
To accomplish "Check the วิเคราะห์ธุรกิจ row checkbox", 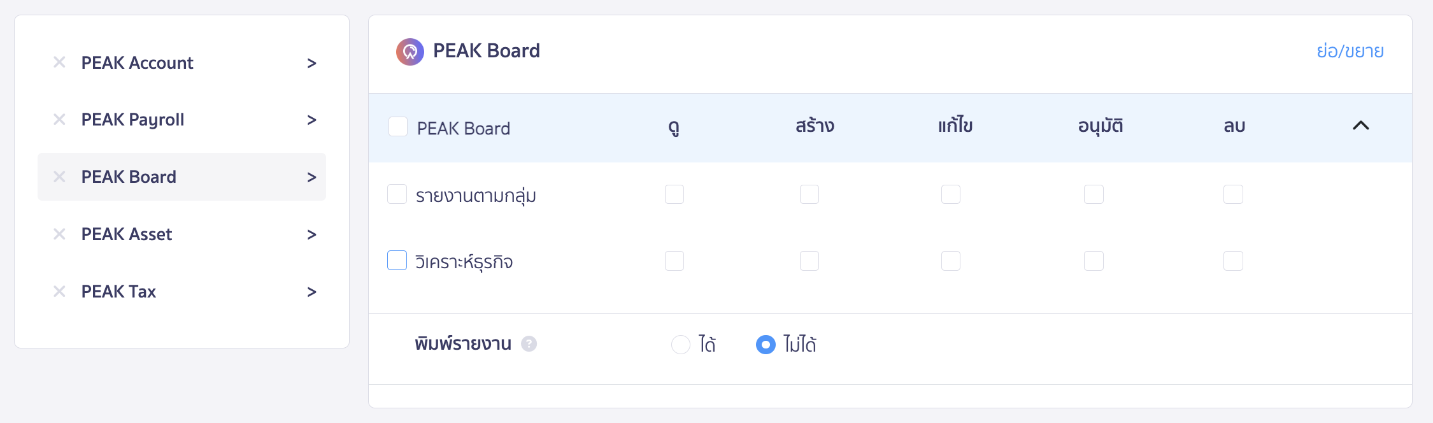I will [x=397, y=260].
